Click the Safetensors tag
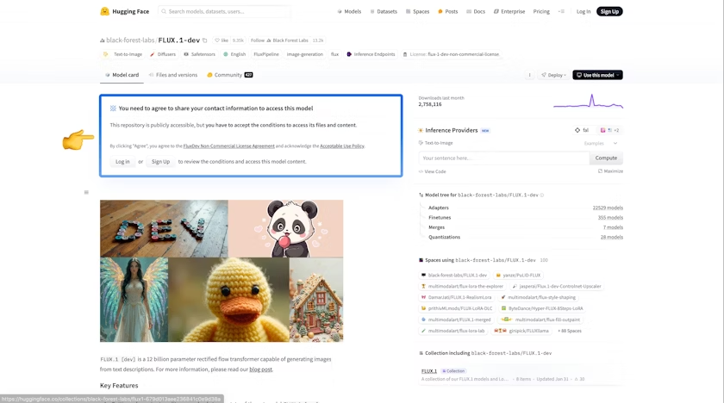The image size is (724, 403). pos(199,54)
